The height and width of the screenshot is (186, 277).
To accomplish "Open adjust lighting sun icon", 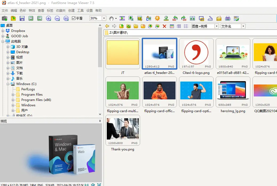I will tap(157, 18).
